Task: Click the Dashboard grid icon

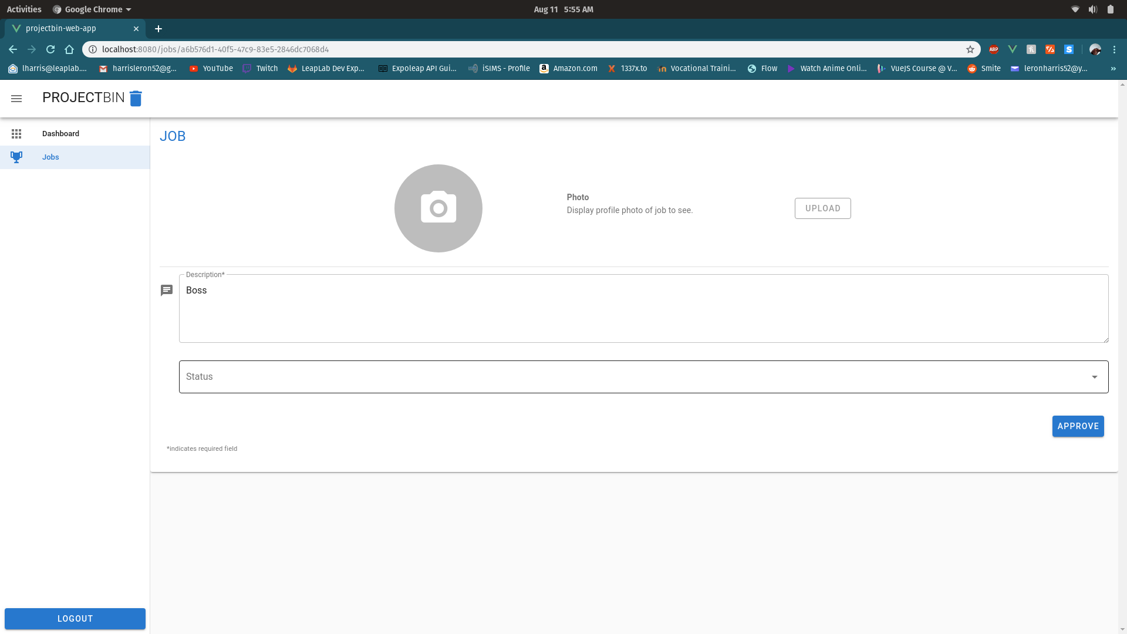Action: coord(16,134)
